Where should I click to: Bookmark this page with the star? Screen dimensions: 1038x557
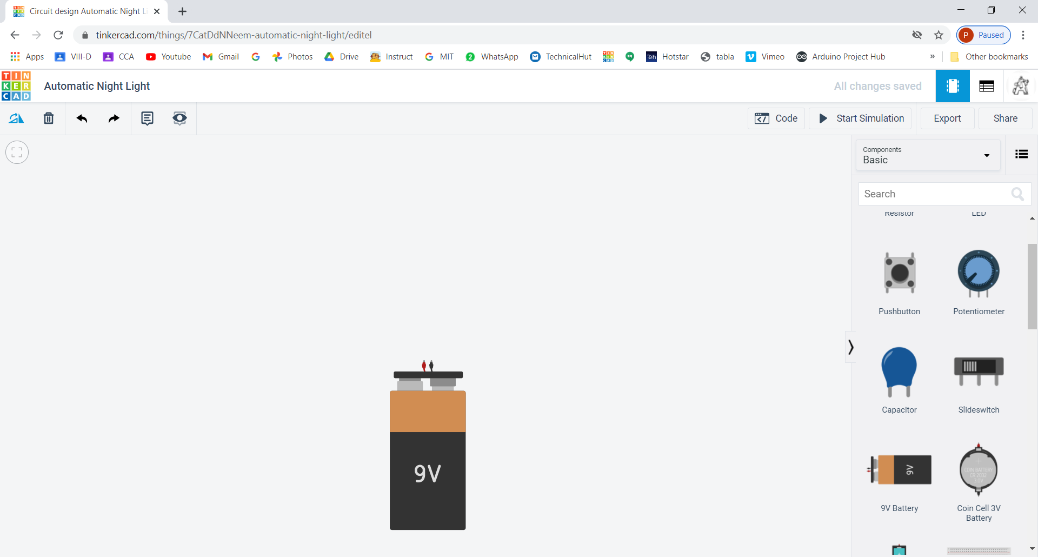pos(939,35)
